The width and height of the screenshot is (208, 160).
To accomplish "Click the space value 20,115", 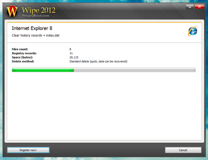I will point(74,57).
